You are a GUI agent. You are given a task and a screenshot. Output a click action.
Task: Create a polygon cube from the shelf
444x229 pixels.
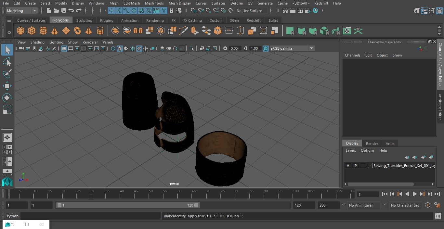[32, 31]
